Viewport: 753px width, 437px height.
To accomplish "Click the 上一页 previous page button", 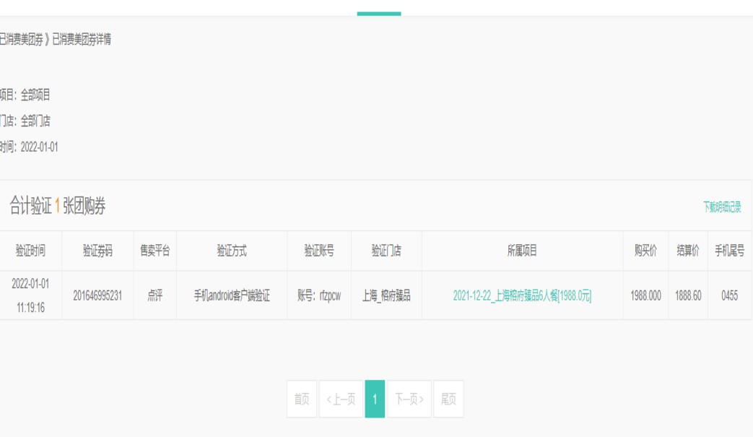I will click(x=341, y=399).
